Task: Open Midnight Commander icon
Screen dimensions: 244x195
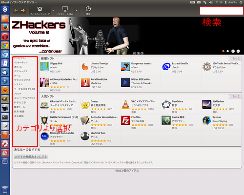Action: (x=44, y=136)
